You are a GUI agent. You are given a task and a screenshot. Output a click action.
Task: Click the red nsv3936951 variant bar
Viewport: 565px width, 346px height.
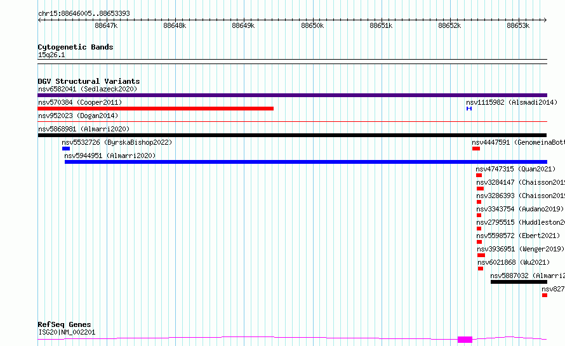coord(481,255)
